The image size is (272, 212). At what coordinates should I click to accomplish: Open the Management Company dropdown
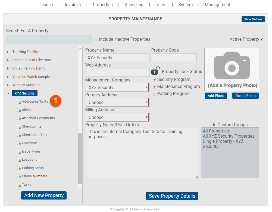pyautogui.click(x=117, y=87)
